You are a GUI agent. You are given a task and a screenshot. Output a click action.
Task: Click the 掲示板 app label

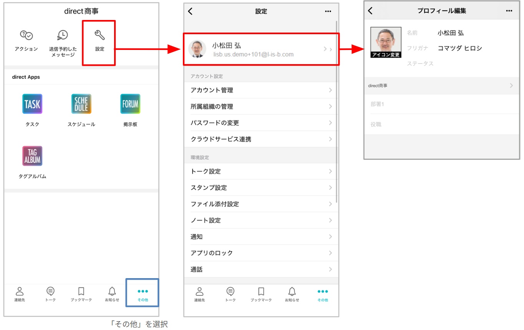pyautogui.click(x=130, y=124)
